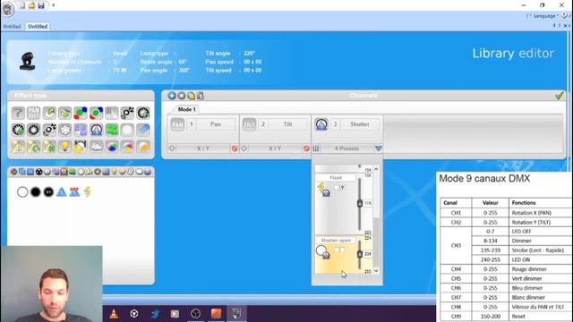Open the quick access toolbar dropdown arrow
573x322 pixels.
click(x=54, y=5)
